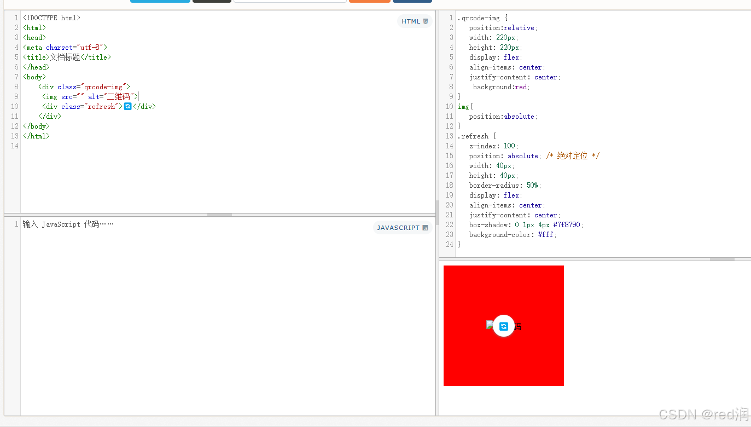Click the .refresh { selector in CSS
751x427 pixels.
(476, 136)
